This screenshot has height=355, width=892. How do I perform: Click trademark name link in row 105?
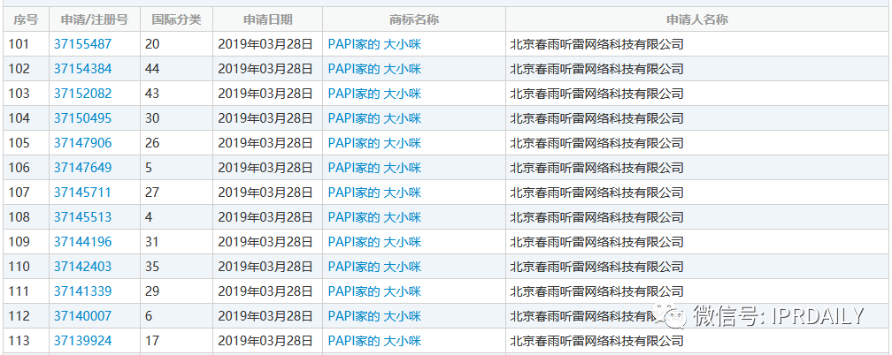[374, 143]
